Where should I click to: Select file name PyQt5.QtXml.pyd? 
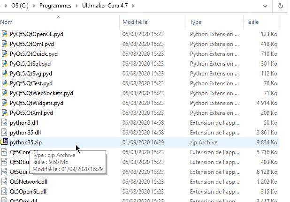[x=31, y=113]
